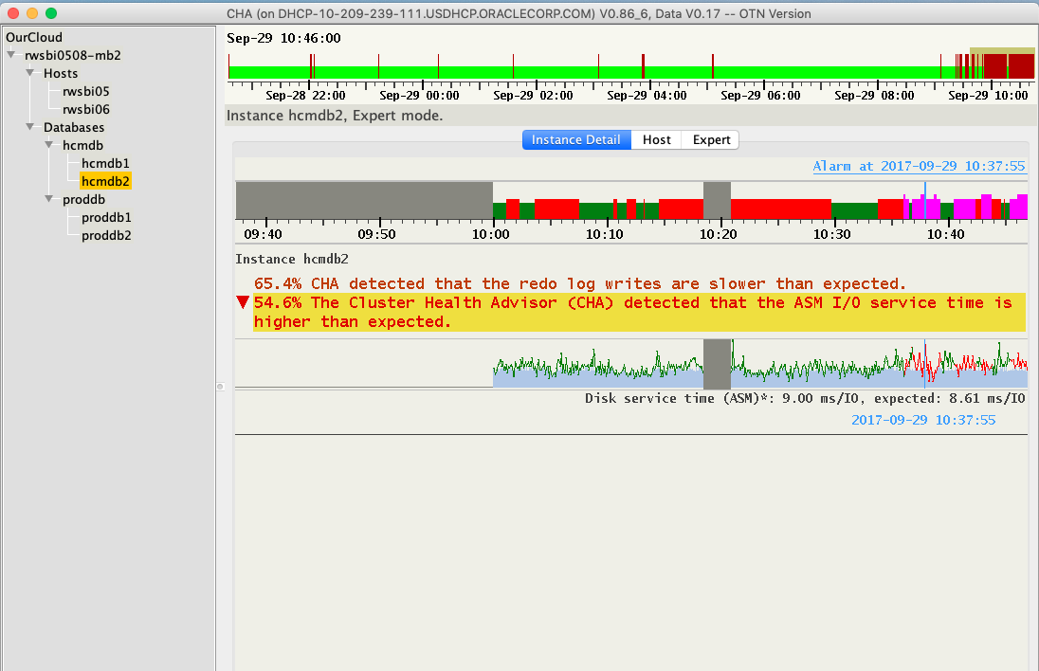Click the red alarm segment above 10:30

[x=780, y=209]
